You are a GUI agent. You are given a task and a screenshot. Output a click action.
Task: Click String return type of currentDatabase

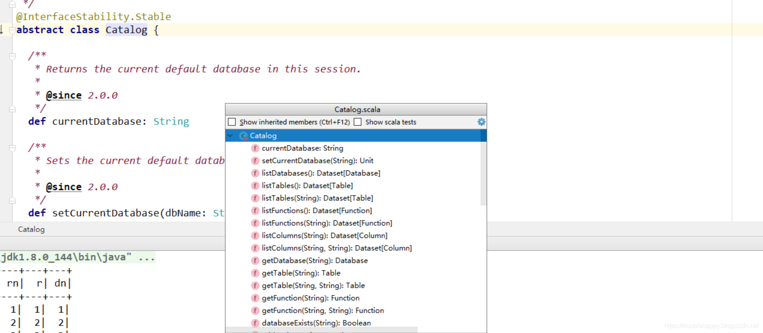[x=171, y=121]
